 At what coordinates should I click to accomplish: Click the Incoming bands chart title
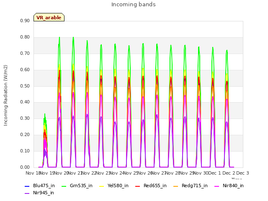tap(134, 5)
